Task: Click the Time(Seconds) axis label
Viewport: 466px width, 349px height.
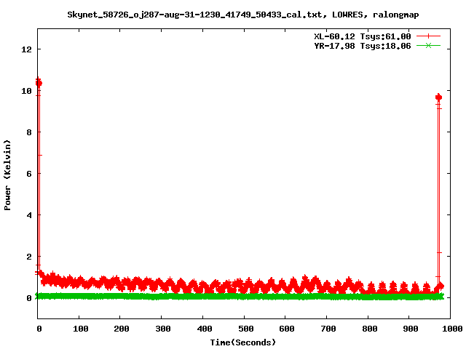Action: coord(242,342)
